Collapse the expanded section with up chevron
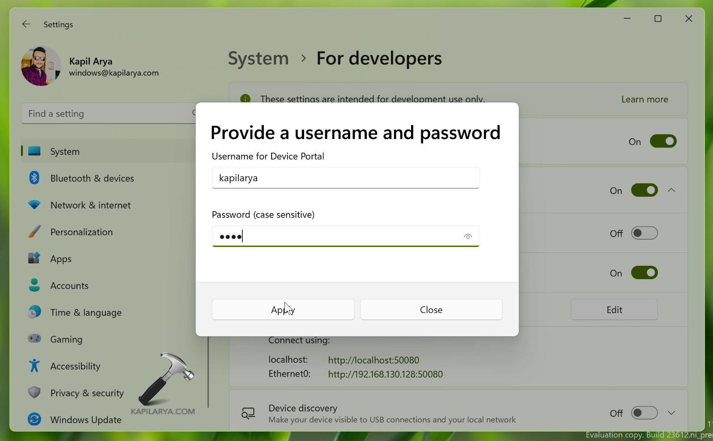Image resolution: width=713 pixels, height=441 pixels. pyautogui.click(x=671, y=190)
